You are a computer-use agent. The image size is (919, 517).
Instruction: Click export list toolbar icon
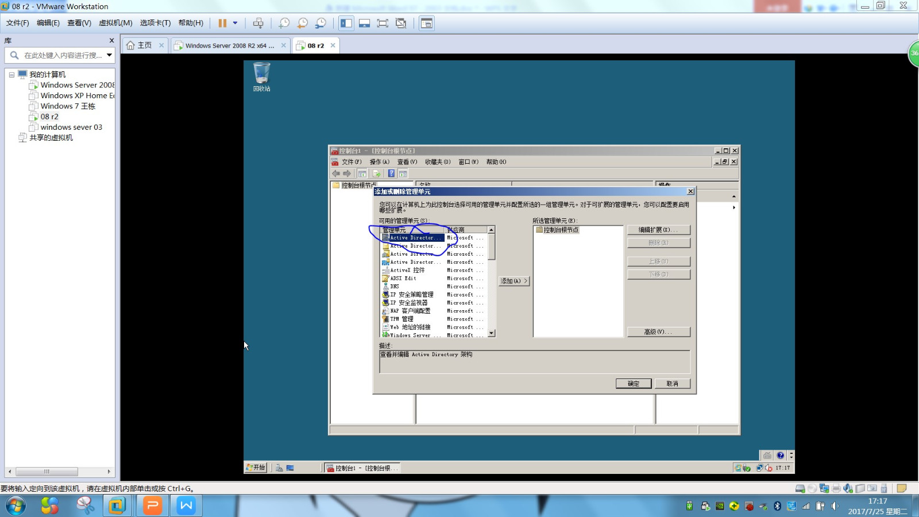coord(377,173)
